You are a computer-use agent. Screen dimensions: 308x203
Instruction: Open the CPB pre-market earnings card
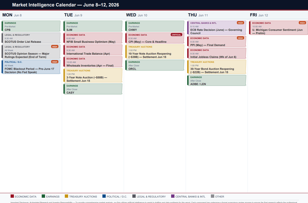pos(31,26)
